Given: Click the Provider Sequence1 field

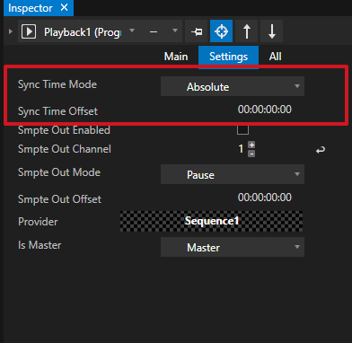Looking at the screenshot, I should pyautogui.click(x=211, y=221).
